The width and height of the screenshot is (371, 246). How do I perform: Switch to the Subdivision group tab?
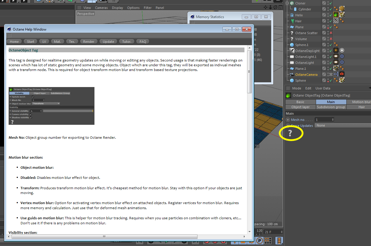(331, 107)
